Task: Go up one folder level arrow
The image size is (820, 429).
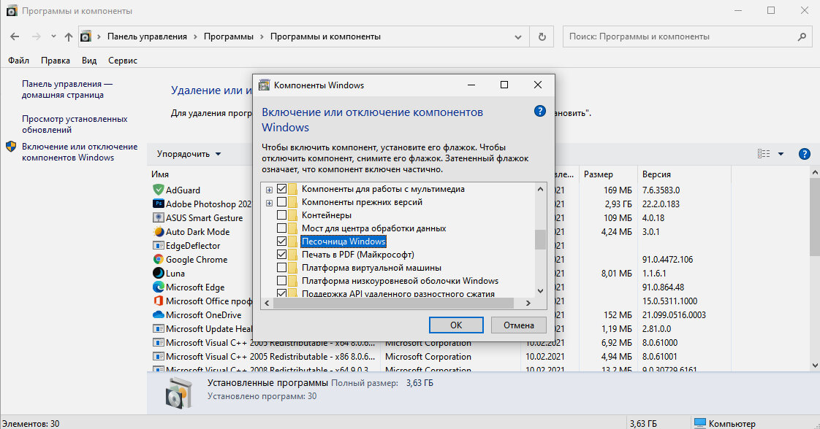Action: [x=69, y=36]
